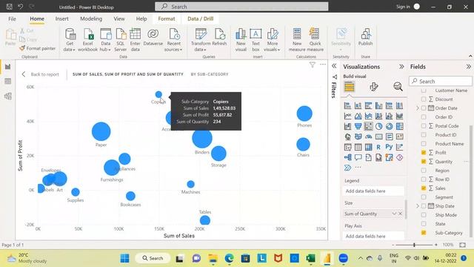The width and height of the screenshot is (474, 267).
Task: Check the Ship Mode field
Action: [x=424, y=215]
